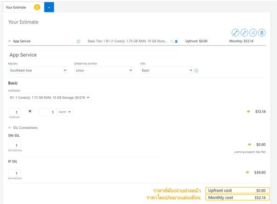
Task: Click the Basic section heading
Action: [13, 83]
